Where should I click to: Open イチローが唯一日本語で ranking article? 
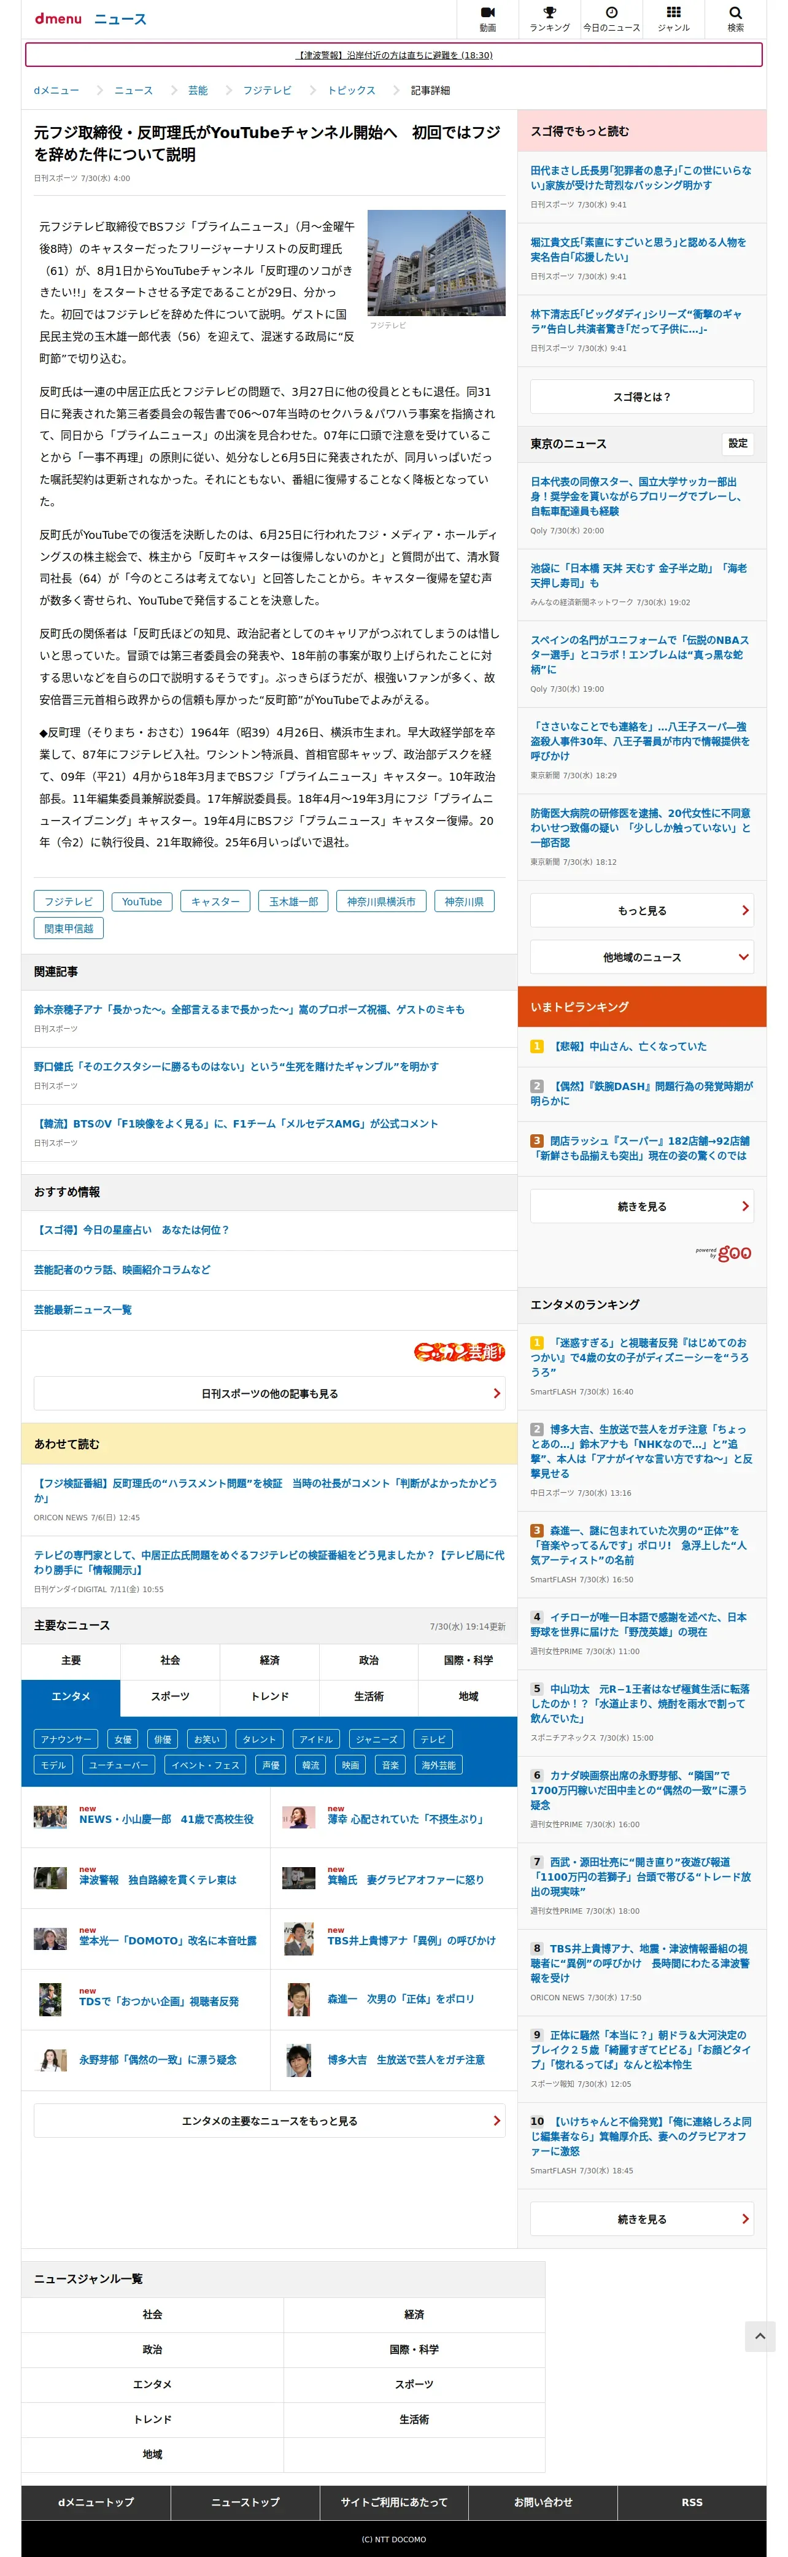639,1624
